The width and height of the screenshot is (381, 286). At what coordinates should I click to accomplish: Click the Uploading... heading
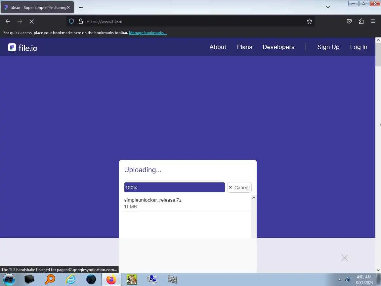pyautogui.click(x=143, y=170)
